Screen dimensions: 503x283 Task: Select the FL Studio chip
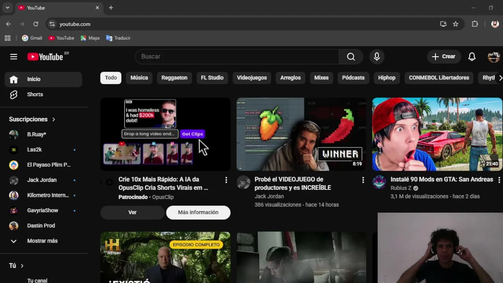[x=212, y=78]
